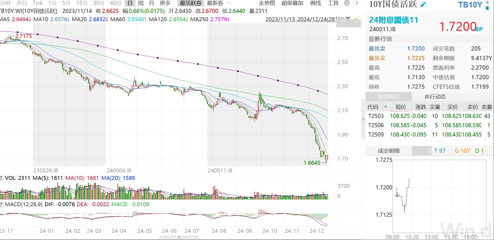Open chart settings via the gear icon
The image size is (494, 240).
347,3
